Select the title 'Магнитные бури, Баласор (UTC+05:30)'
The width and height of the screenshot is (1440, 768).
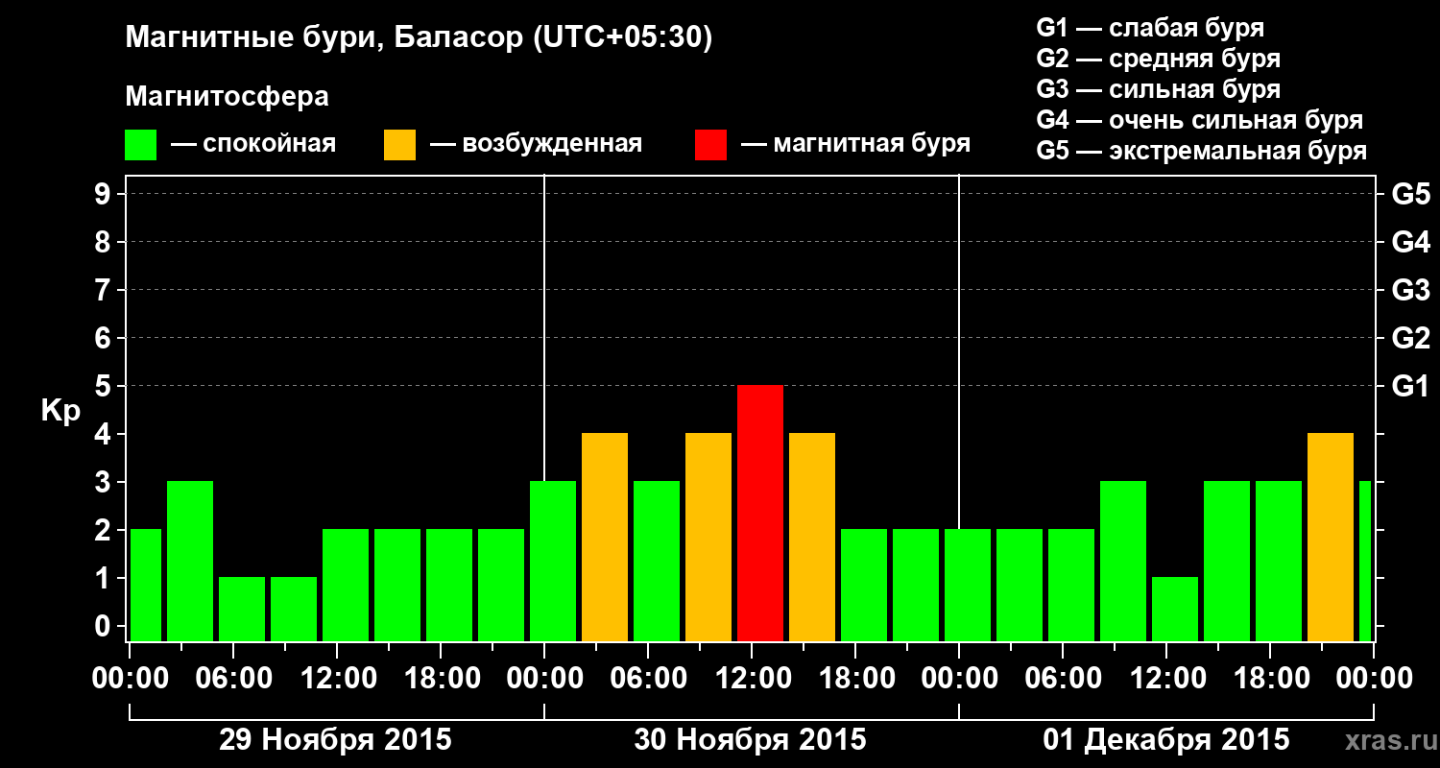tap(419, 39)
